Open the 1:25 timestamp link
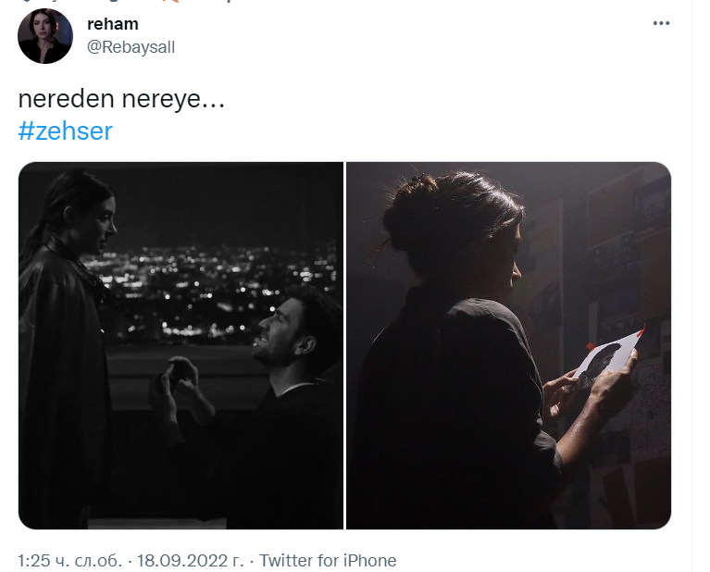710x572 pixels. tap(70, 561)
